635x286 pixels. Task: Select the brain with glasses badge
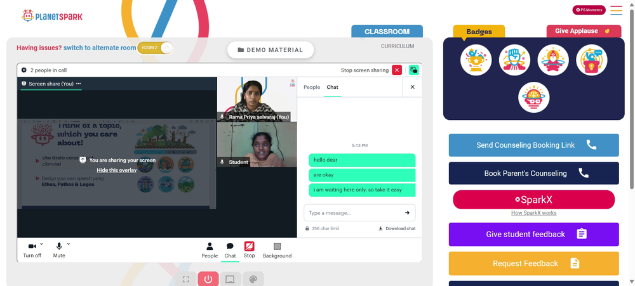[x=534, y=98]
